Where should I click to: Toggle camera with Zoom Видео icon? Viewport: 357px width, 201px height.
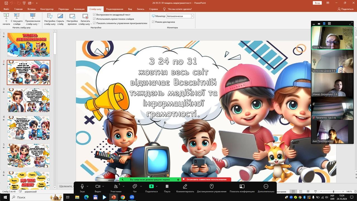(98, 186)
